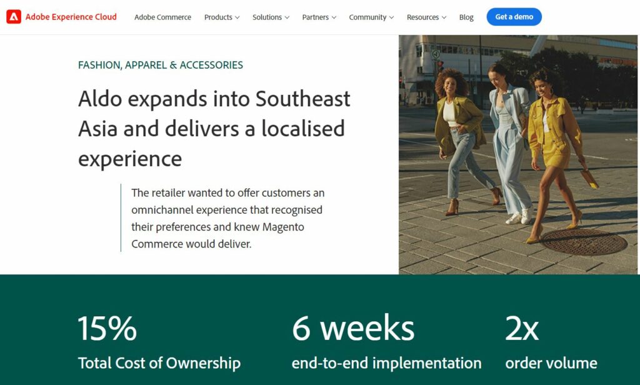This screenshot has width=640, height=385.
Task: Click the Get a demo button
Action: tap(514, 17)
